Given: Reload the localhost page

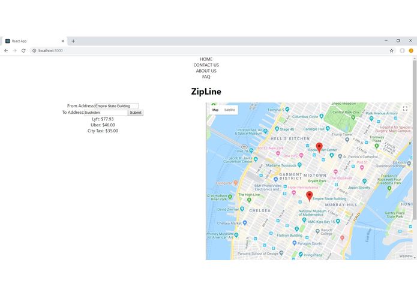Looking at the screenshot, I should [23, 51].
